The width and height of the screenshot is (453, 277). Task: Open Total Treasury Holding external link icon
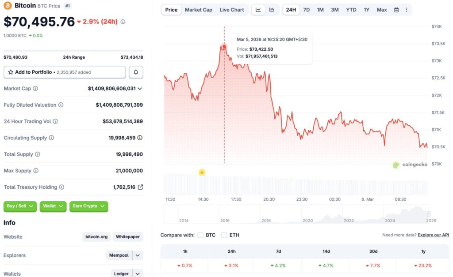140,187
